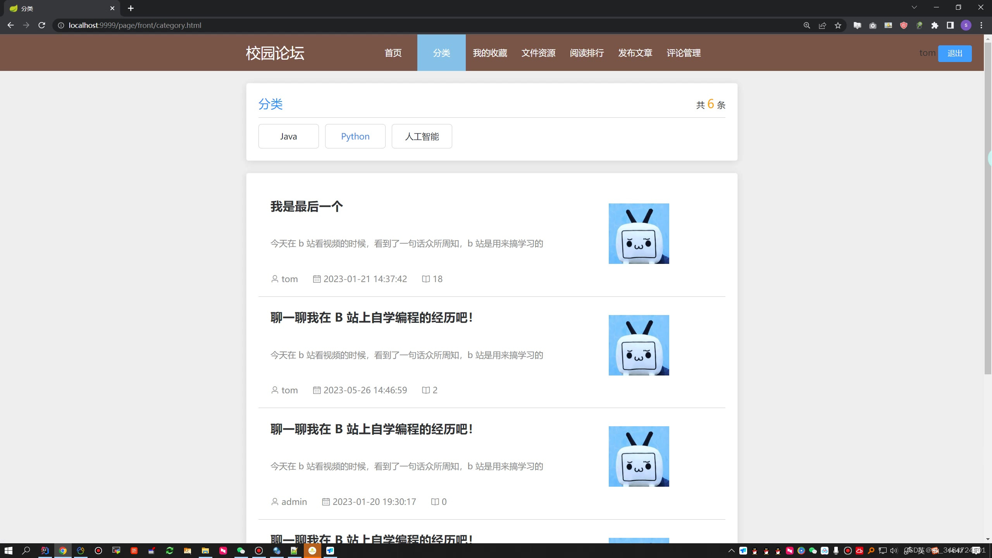Open thumbnail of 我是最后一个 article
Image resolution: width=992 pixels, height=558 pixels.
coord(639,234)
